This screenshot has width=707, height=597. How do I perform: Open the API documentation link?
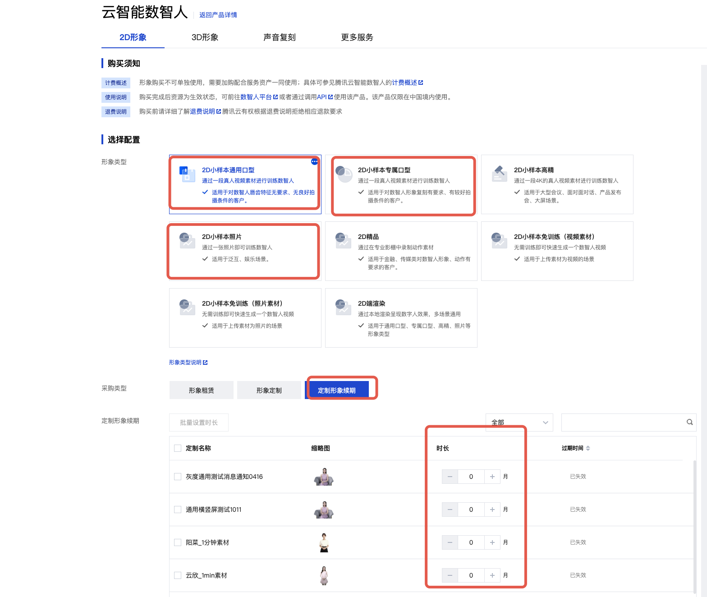point(325,97)
